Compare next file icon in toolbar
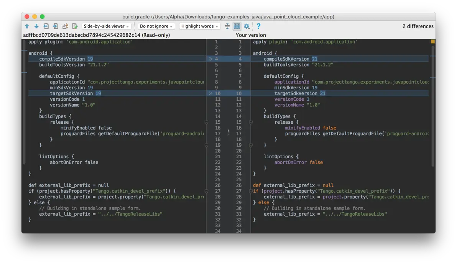 tap(55, 26)
